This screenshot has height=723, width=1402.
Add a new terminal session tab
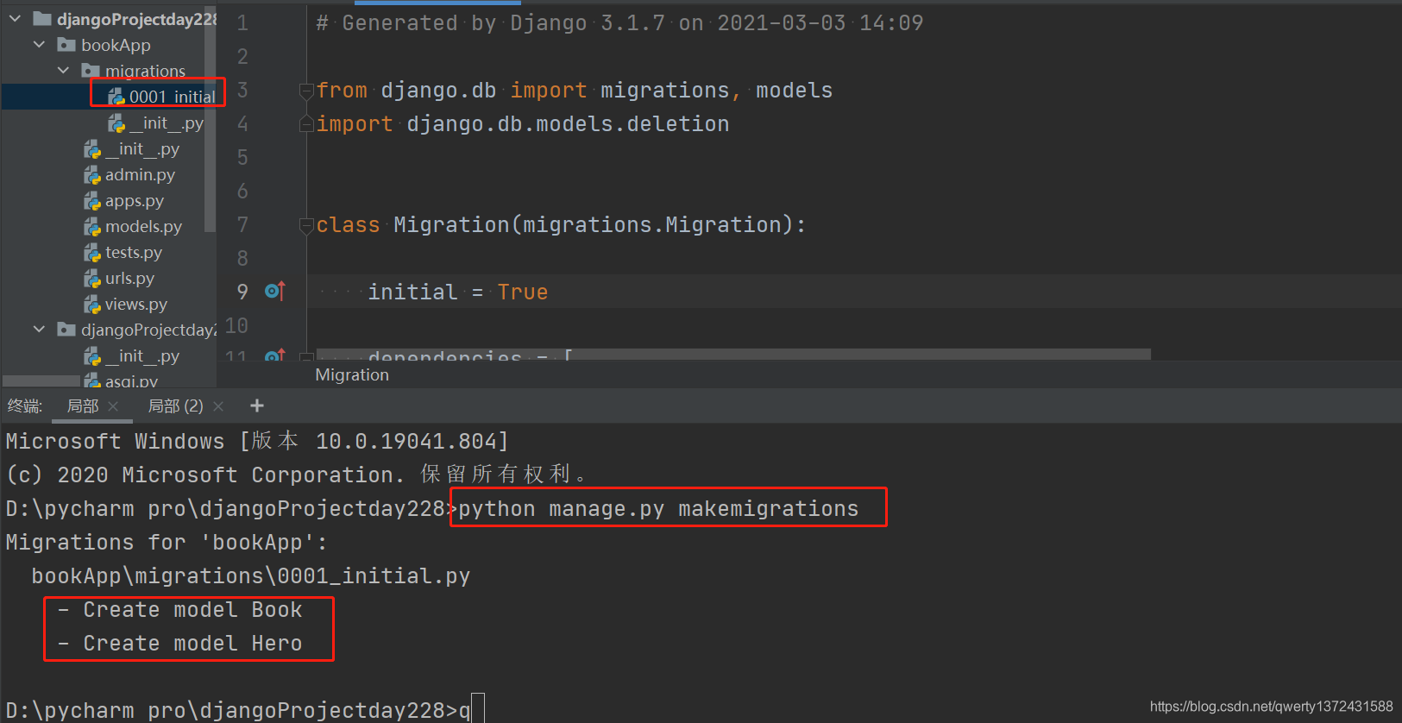coord(256,406)
